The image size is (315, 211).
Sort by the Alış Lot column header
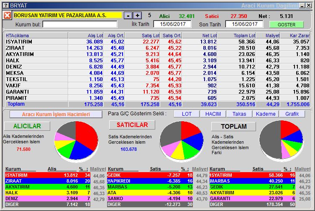86,36
